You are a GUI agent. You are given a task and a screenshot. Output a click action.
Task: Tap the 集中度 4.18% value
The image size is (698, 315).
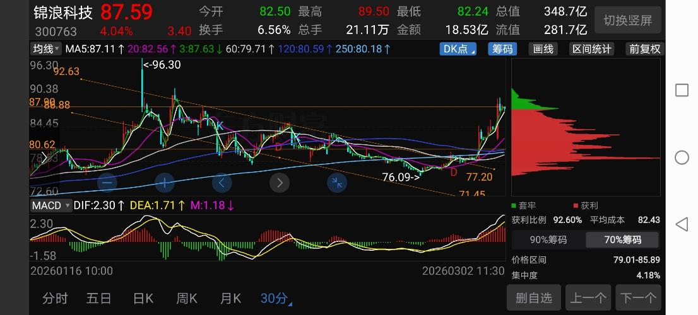point(649,275)
